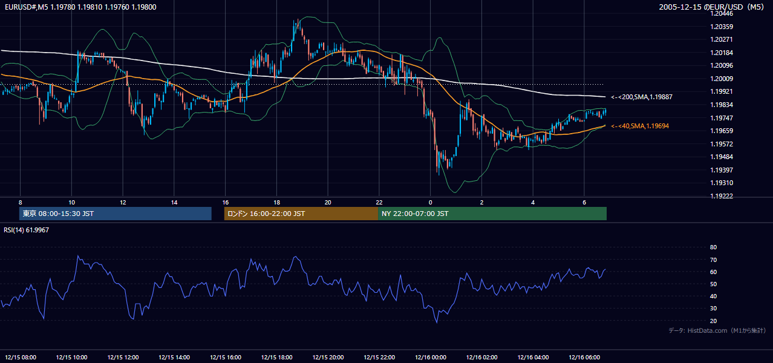Click price axis value 1.19222

click(722, 196)
